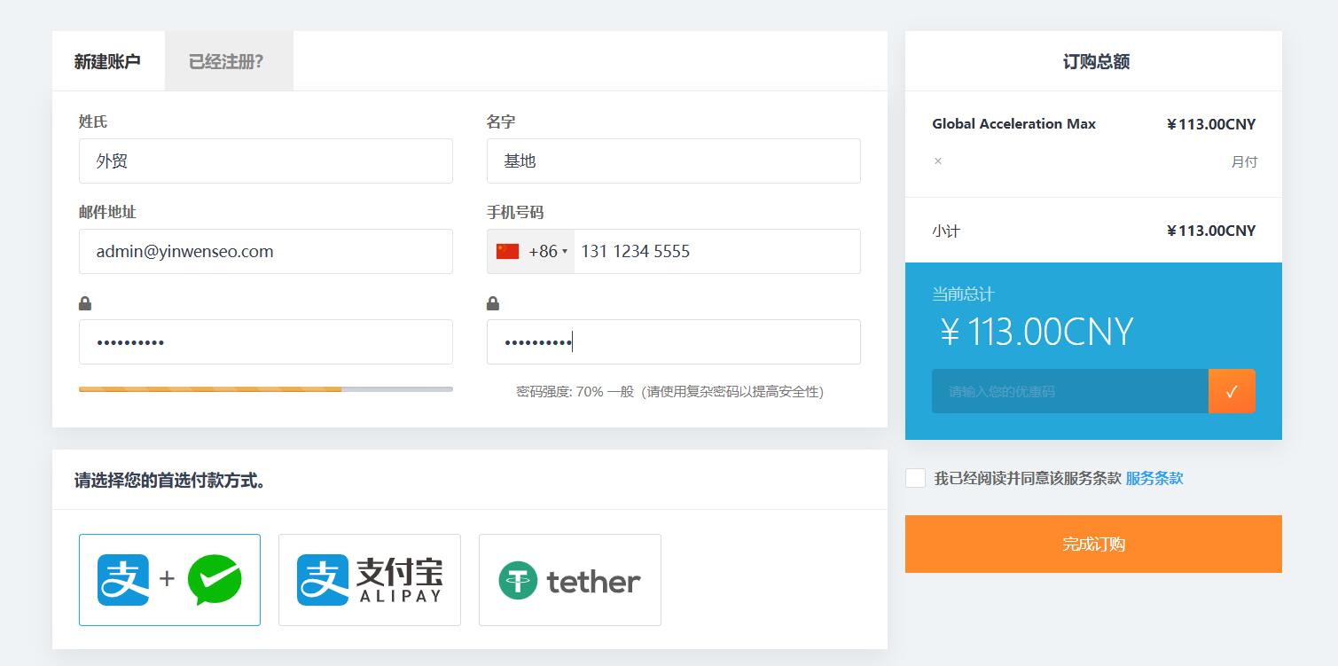
Task: Click the password strength 70% text
Action: coord(670,392)
